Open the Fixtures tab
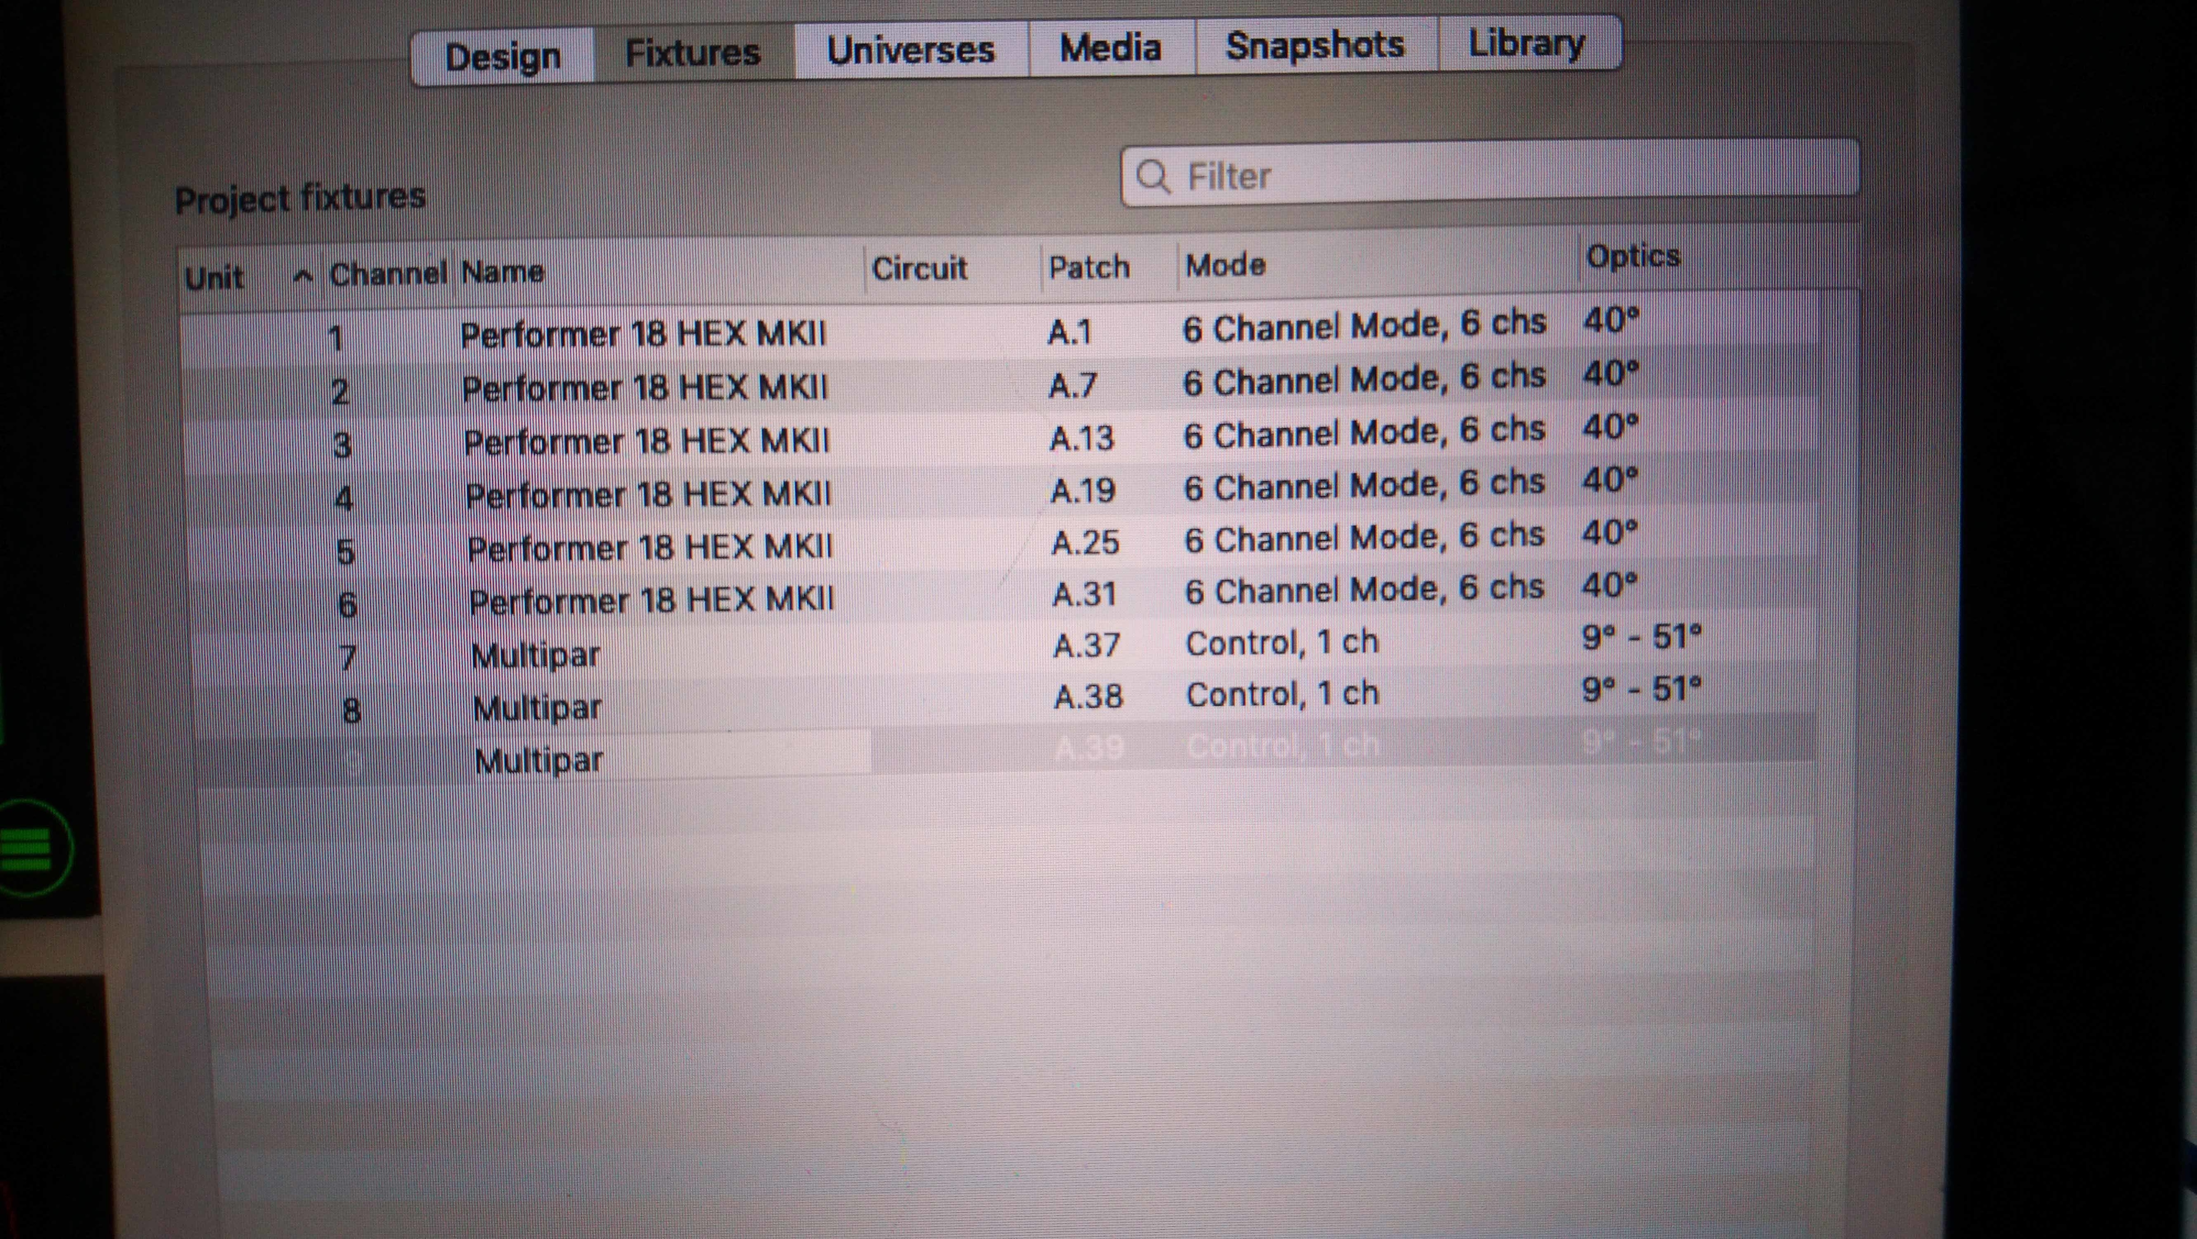Screen dimensions: 2197x1239 click(693, 53)
